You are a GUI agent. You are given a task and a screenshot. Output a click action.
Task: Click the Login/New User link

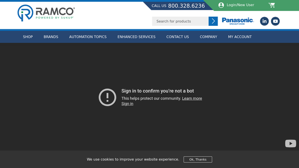[x=240, y=5]
